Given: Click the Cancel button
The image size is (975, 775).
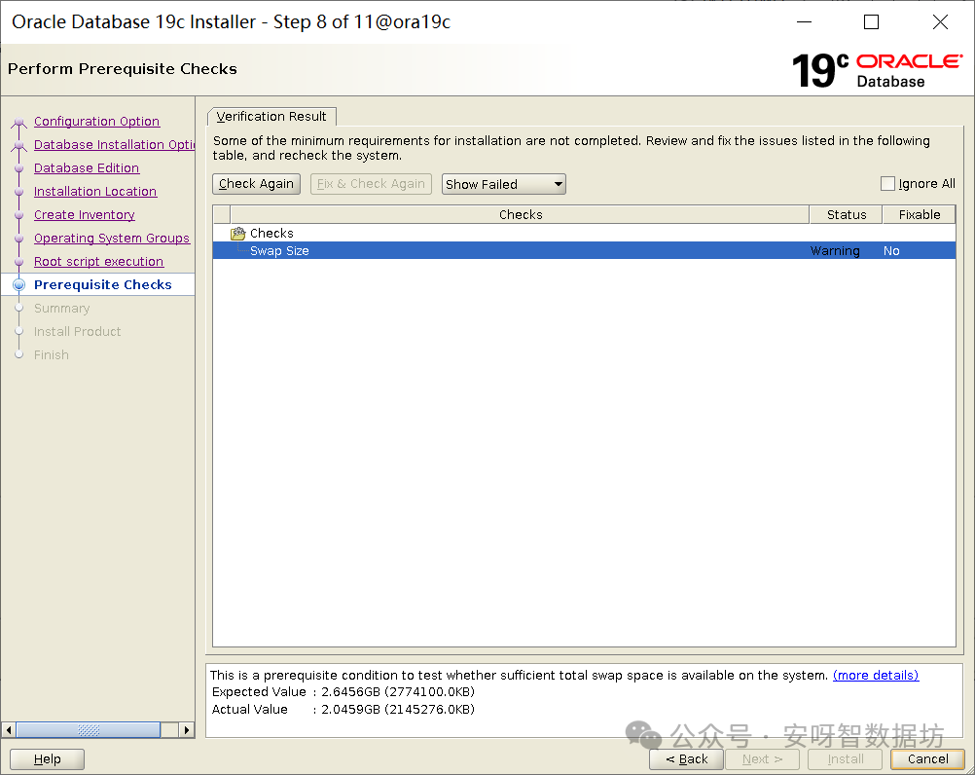Looking at the screenshot, I should pyautogui.click(x=927, y=758).
